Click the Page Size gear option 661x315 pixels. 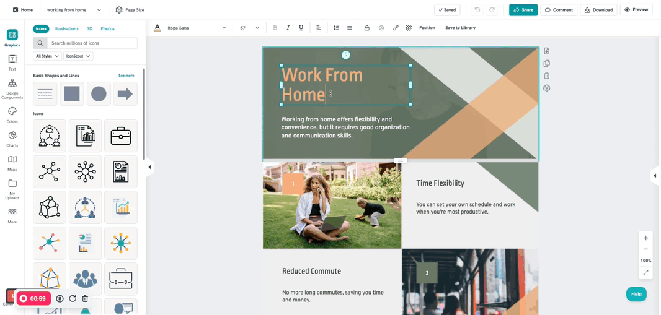pos(130,10)
